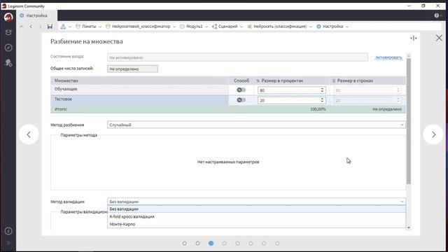Open help menu question icon

click(437, 15)
